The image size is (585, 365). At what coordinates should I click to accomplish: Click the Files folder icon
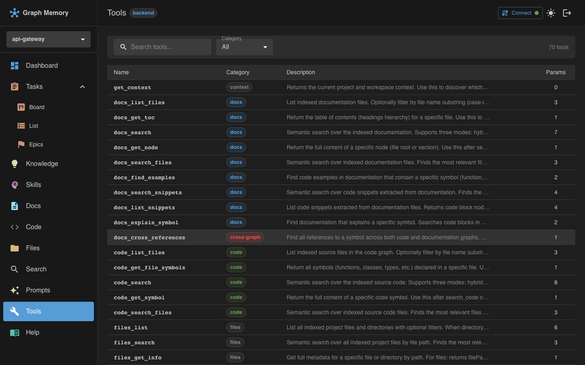coord(15,248)
